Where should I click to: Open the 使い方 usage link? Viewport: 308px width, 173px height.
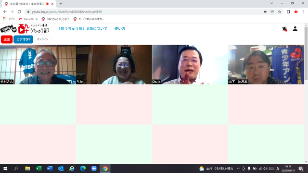tap(120, 29)
